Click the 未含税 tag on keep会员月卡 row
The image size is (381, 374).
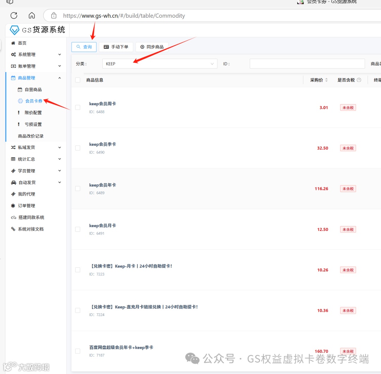[x=348, y=229]
